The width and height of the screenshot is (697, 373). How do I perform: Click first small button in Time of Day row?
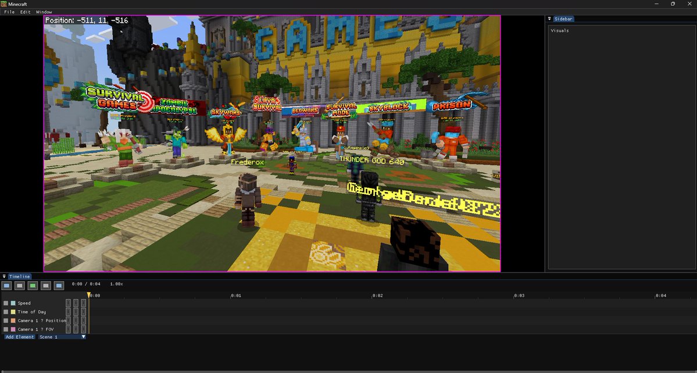click(69, 312)
